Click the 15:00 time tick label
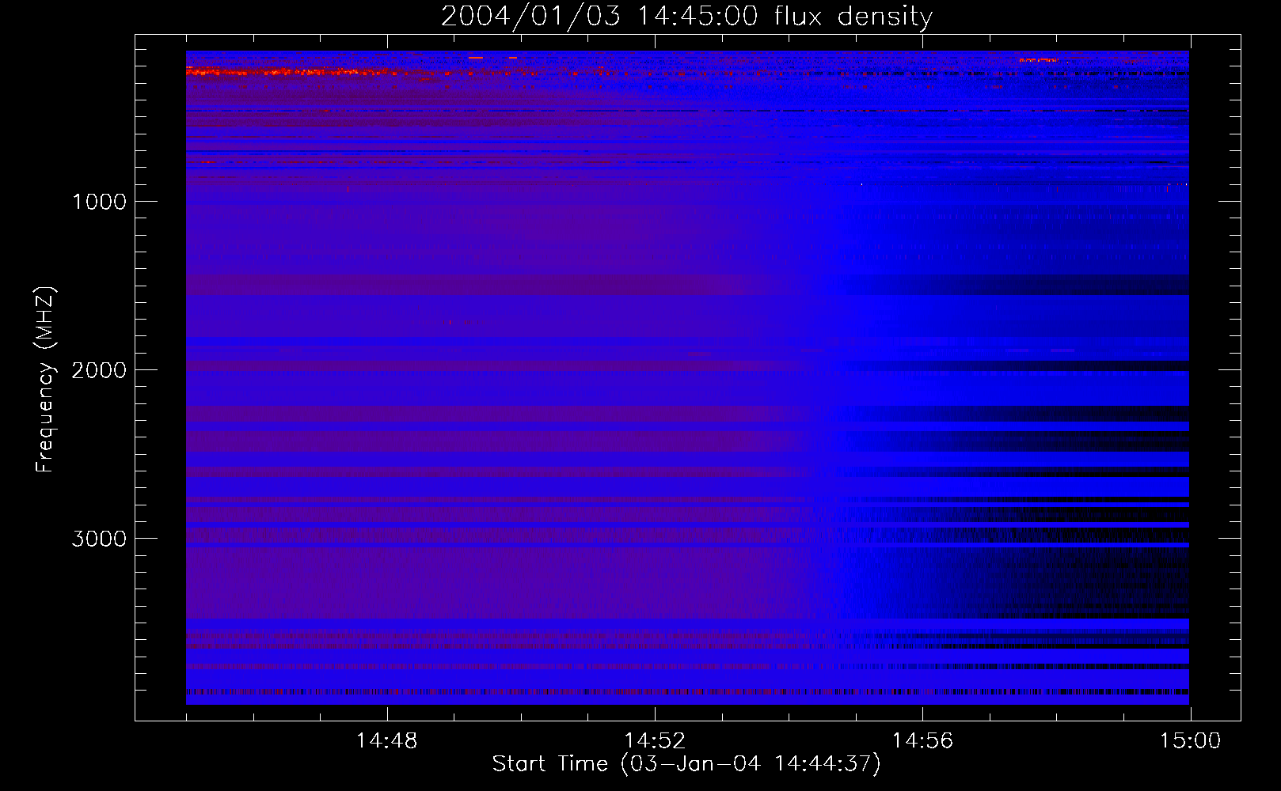 tap(1190, 741)
